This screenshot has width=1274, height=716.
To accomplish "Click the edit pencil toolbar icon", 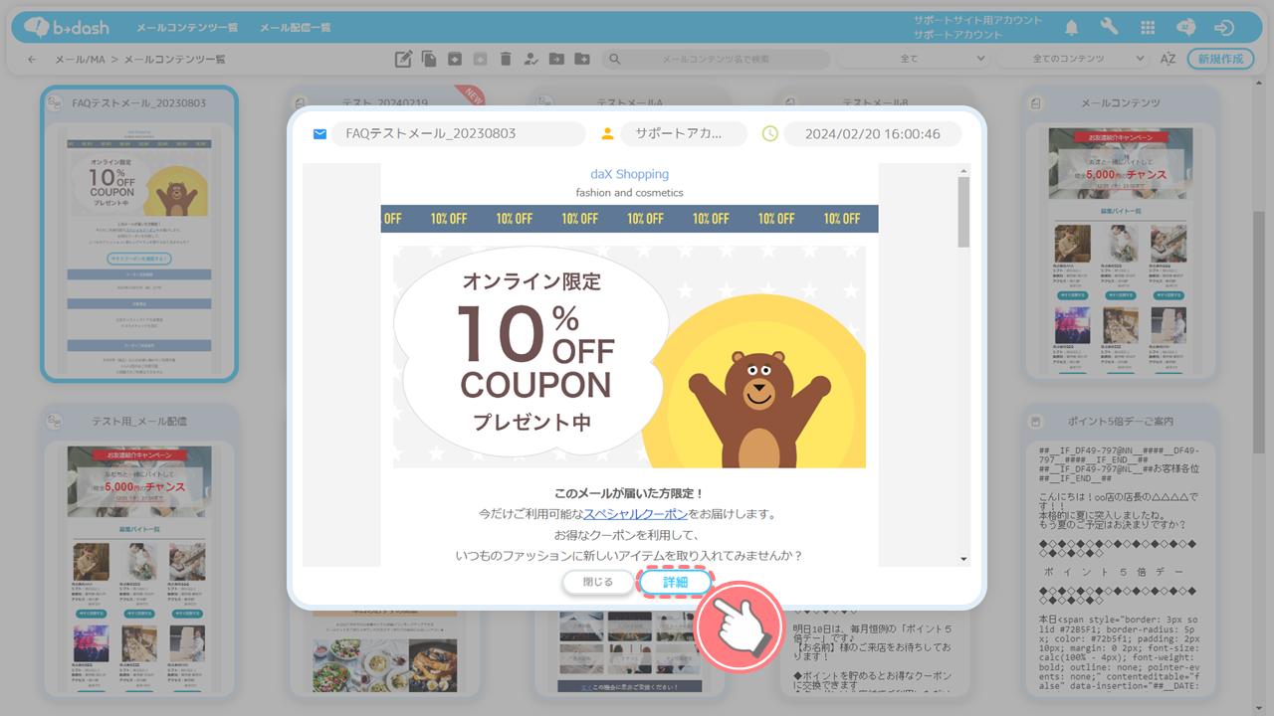I will coord(403,60).
